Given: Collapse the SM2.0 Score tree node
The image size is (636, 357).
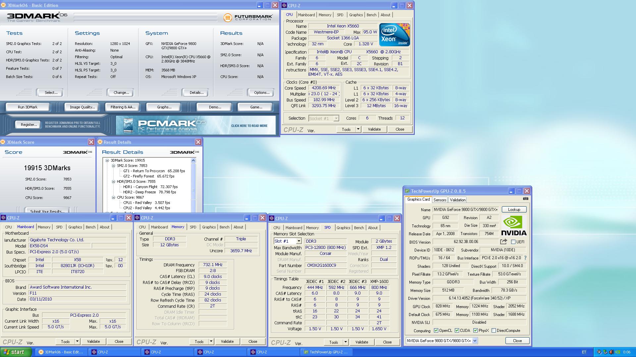Looking at the screenshot, I should (113, 166).
